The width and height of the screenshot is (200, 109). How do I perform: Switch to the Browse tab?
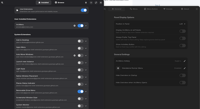59,3
